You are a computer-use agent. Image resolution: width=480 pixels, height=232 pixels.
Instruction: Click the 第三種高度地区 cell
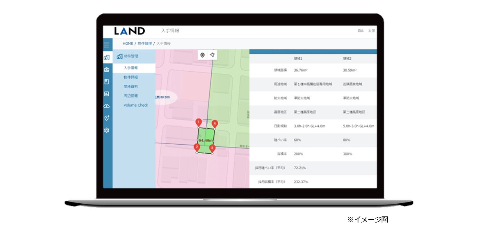[354, 112]
